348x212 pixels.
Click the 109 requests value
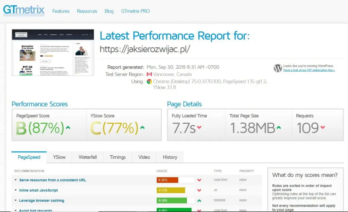tap(308, 128)
